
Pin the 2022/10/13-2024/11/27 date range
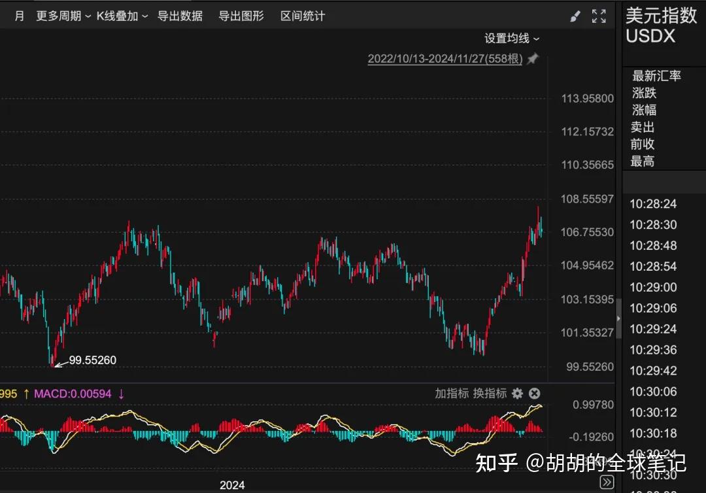click(x=531, y=59)
